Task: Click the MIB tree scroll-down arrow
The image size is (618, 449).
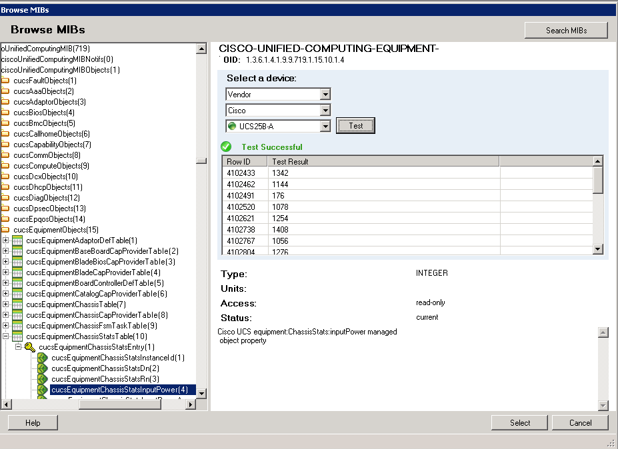Action: pyautogui.click(x=201, y=393)
